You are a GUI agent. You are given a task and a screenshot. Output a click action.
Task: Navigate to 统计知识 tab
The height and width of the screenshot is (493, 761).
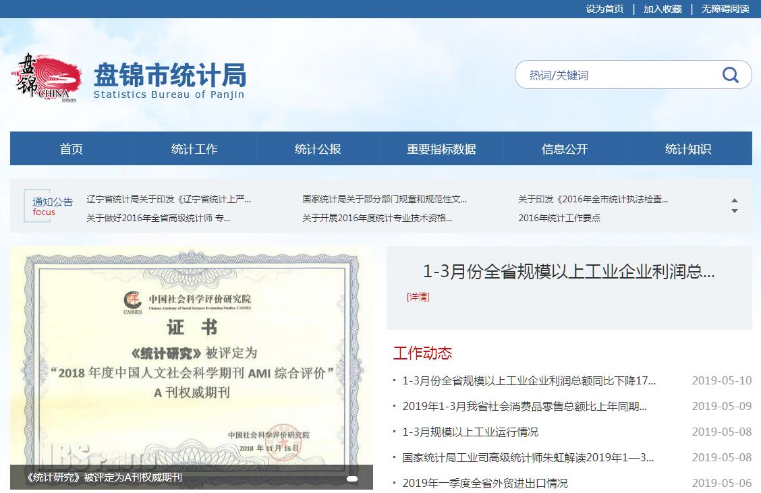click(x=688, y=149)
